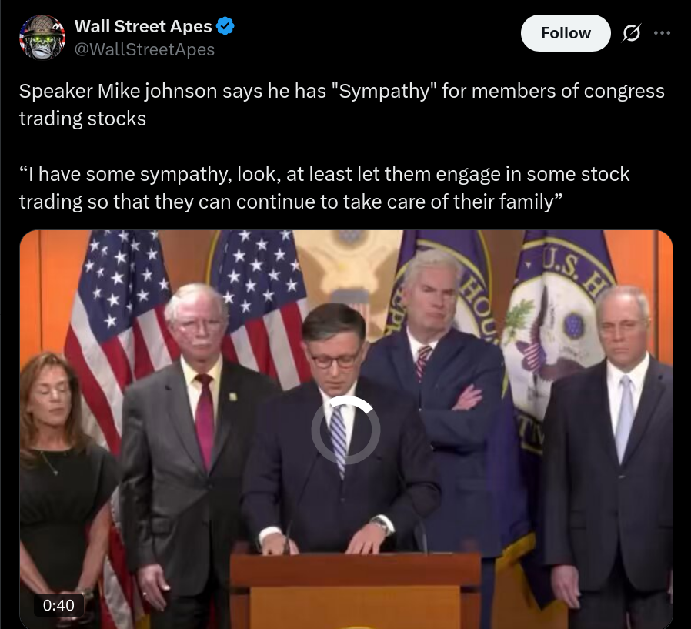Click the blue verified checkmark badge
This screenshot has height=629, width=691.
225,26
